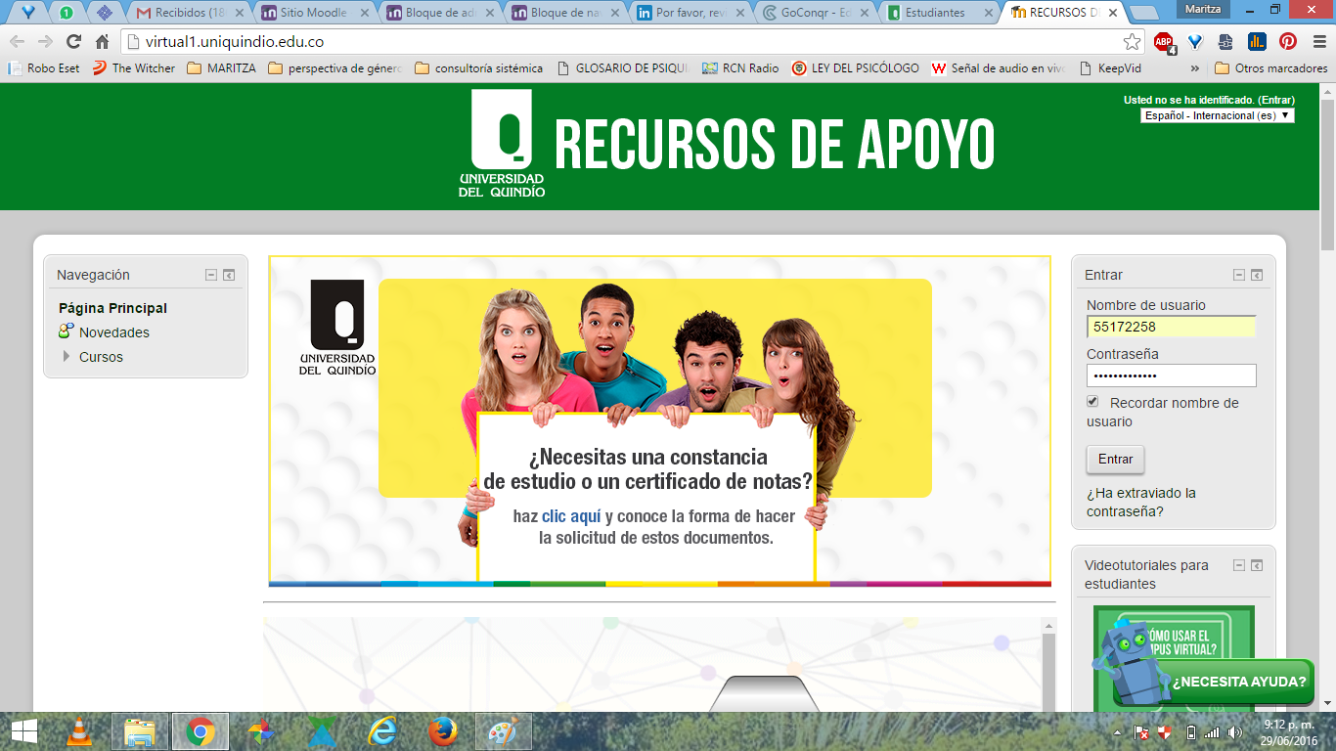Viewport: 1336px width, 751px height.
Task: Open the video tutorial thumbnail
Action: tap(1174, 657)
